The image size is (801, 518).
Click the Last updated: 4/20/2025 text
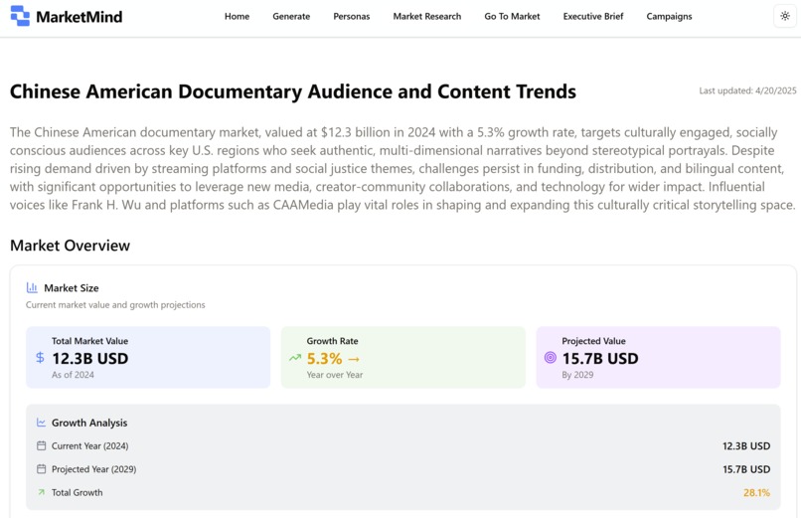pyautogui.click(x=747, y=90)
